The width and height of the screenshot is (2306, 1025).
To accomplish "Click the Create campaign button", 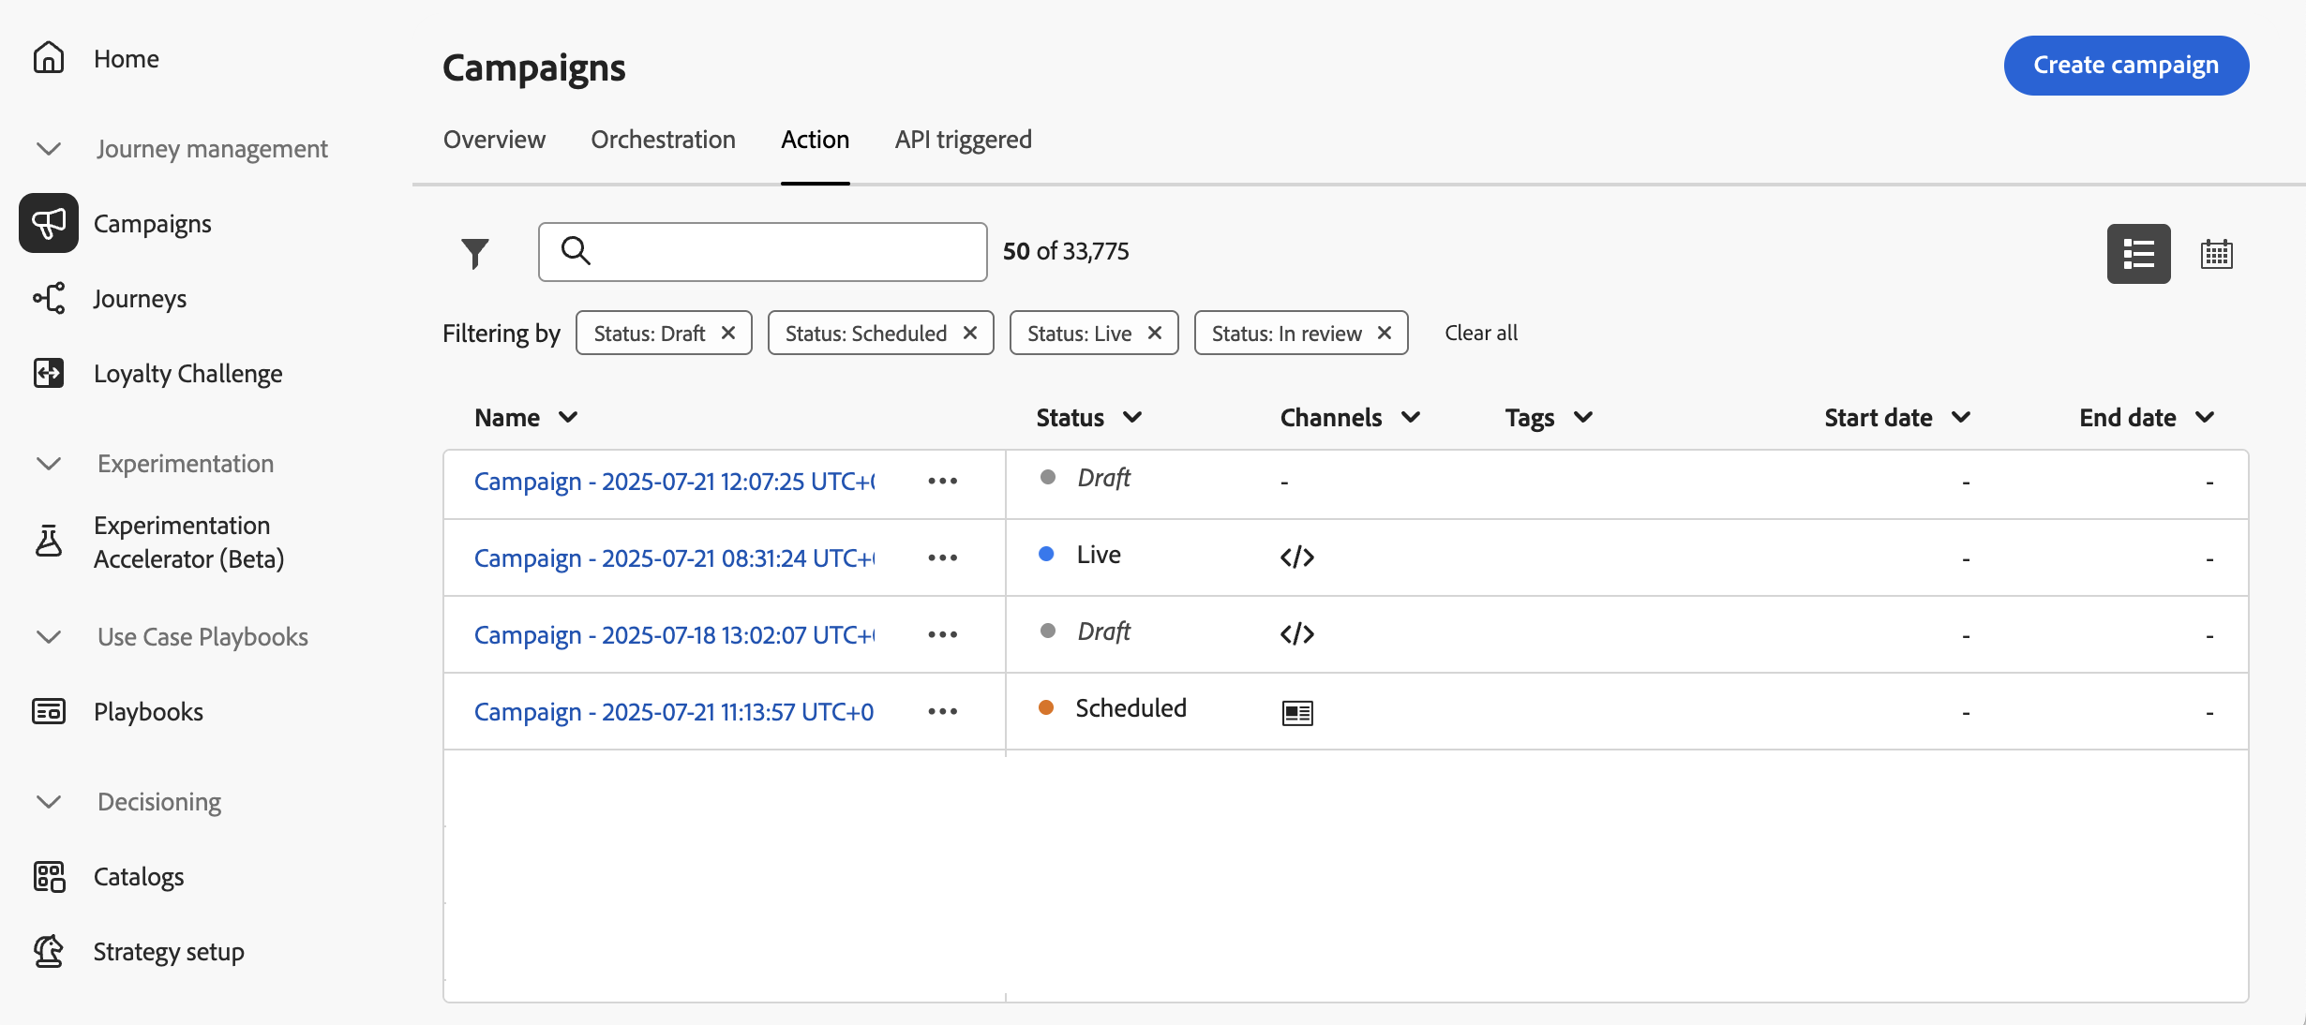I will click(2125, 66).
